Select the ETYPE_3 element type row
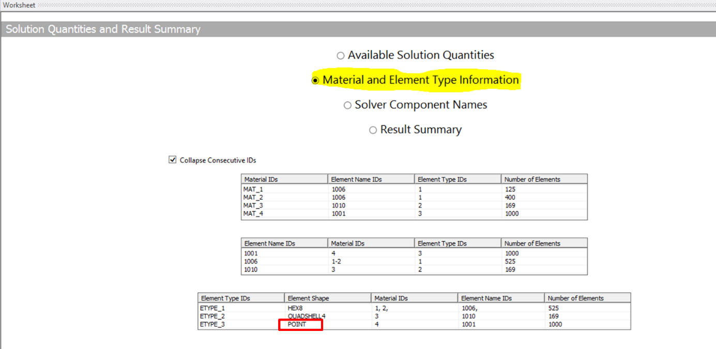This screenshot has width=716, height=349. coord(214,324)
